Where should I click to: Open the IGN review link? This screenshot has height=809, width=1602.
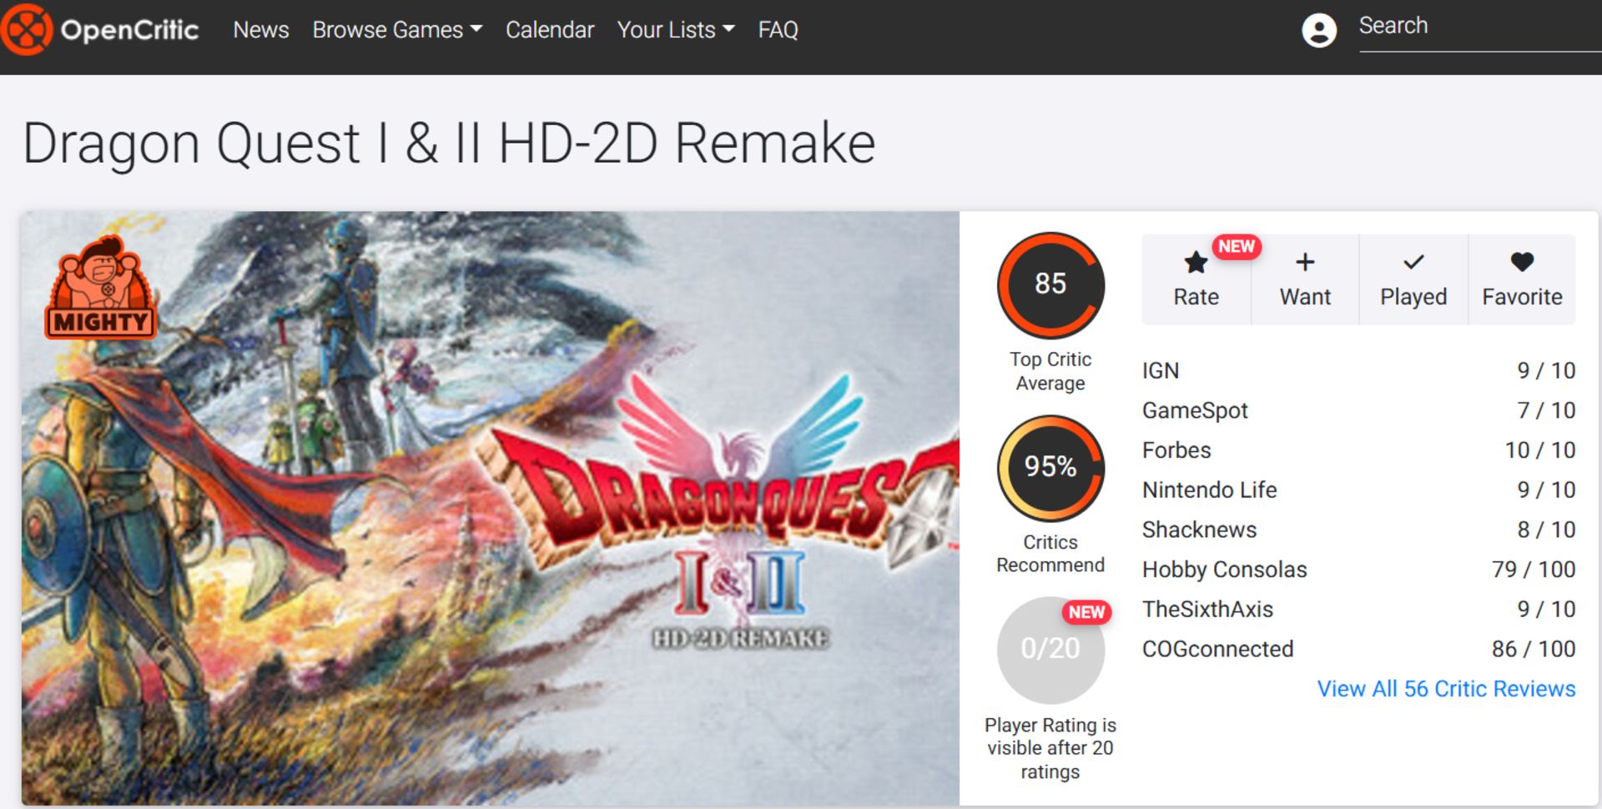[1160, 369]
